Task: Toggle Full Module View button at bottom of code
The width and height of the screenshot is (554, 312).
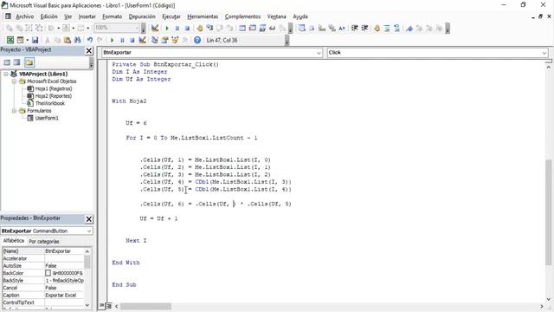Action: coord(109,306)
